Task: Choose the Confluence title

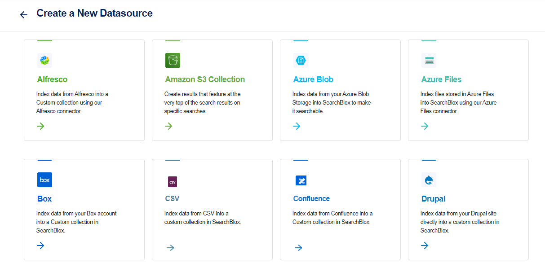Action: point(311,198)
